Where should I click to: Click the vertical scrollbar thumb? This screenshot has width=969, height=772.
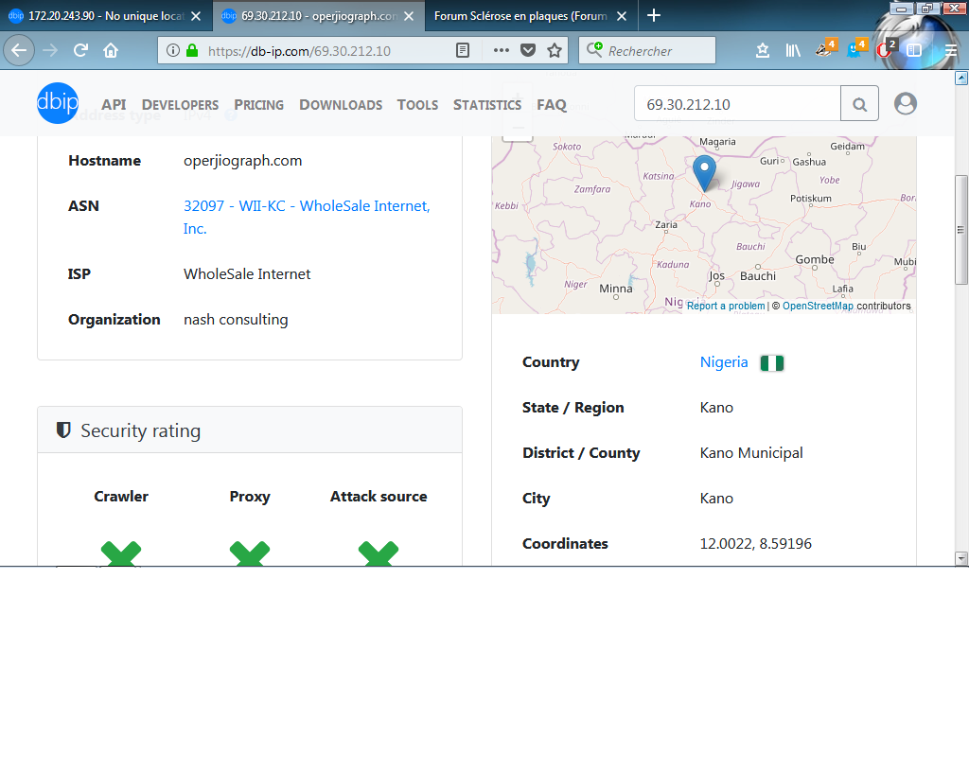pyautogui.click(x=961, y=230)
